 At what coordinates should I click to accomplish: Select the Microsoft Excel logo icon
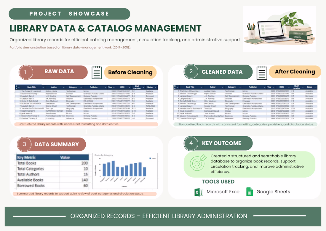(x=199, y=192)
